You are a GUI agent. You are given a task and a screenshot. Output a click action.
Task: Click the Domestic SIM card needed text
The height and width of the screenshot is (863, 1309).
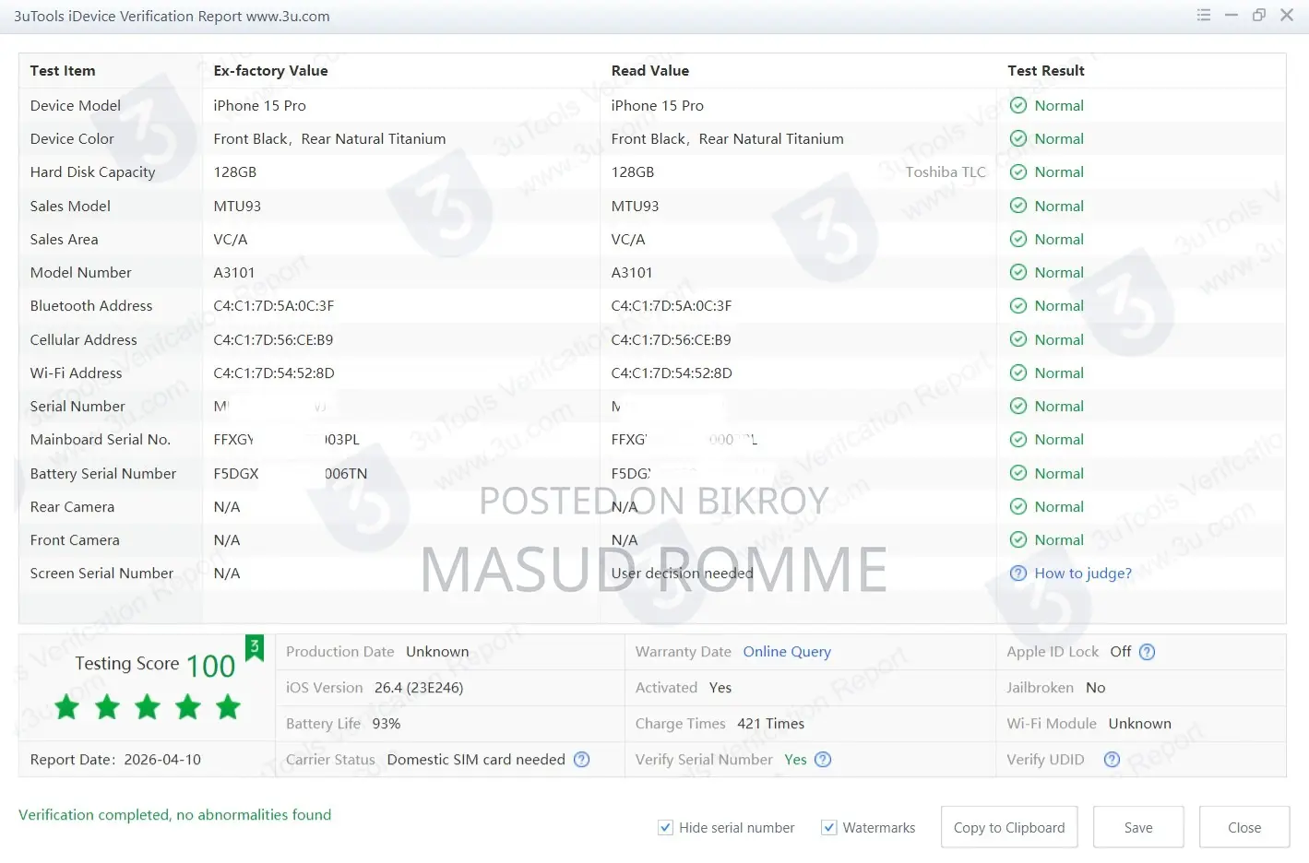476,760
